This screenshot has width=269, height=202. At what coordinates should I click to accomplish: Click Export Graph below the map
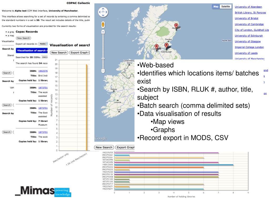click(x=125, y=147)
